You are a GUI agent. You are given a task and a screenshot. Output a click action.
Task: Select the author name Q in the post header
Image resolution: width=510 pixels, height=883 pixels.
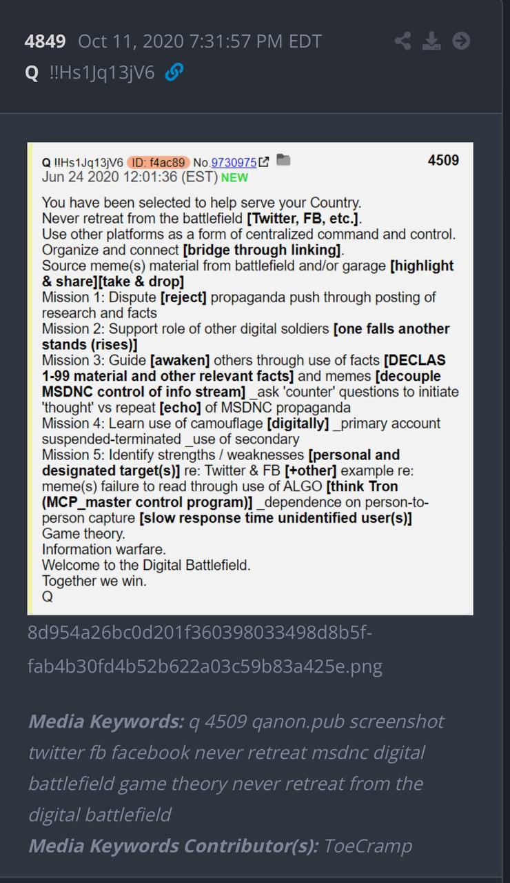click(x=32, y=72)
